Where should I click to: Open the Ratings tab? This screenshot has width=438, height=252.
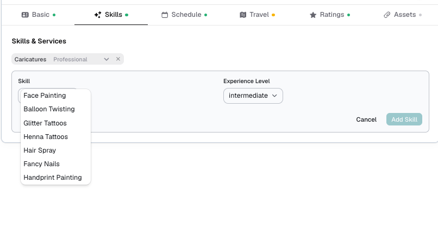330,15
